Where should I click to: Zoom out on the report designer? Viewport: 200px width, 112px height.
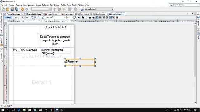39,17
